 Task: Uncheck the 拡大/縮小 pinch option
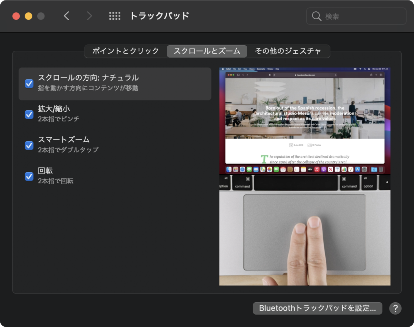[29, 114]
